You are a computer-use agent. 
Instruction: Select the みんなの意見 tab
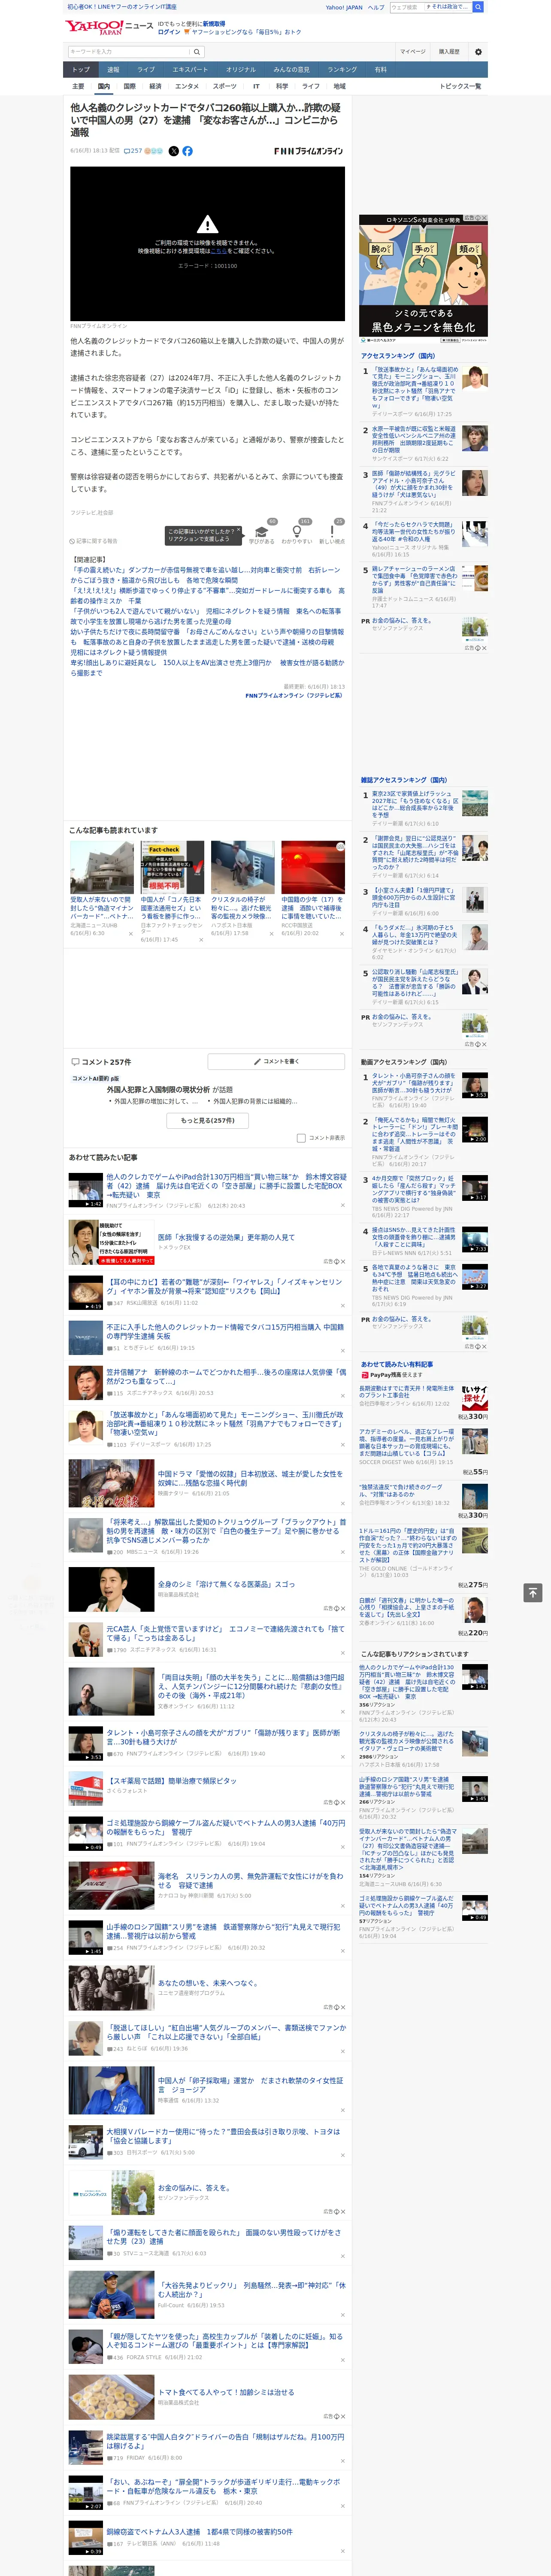pyautogui.click(x=291, y=70)
